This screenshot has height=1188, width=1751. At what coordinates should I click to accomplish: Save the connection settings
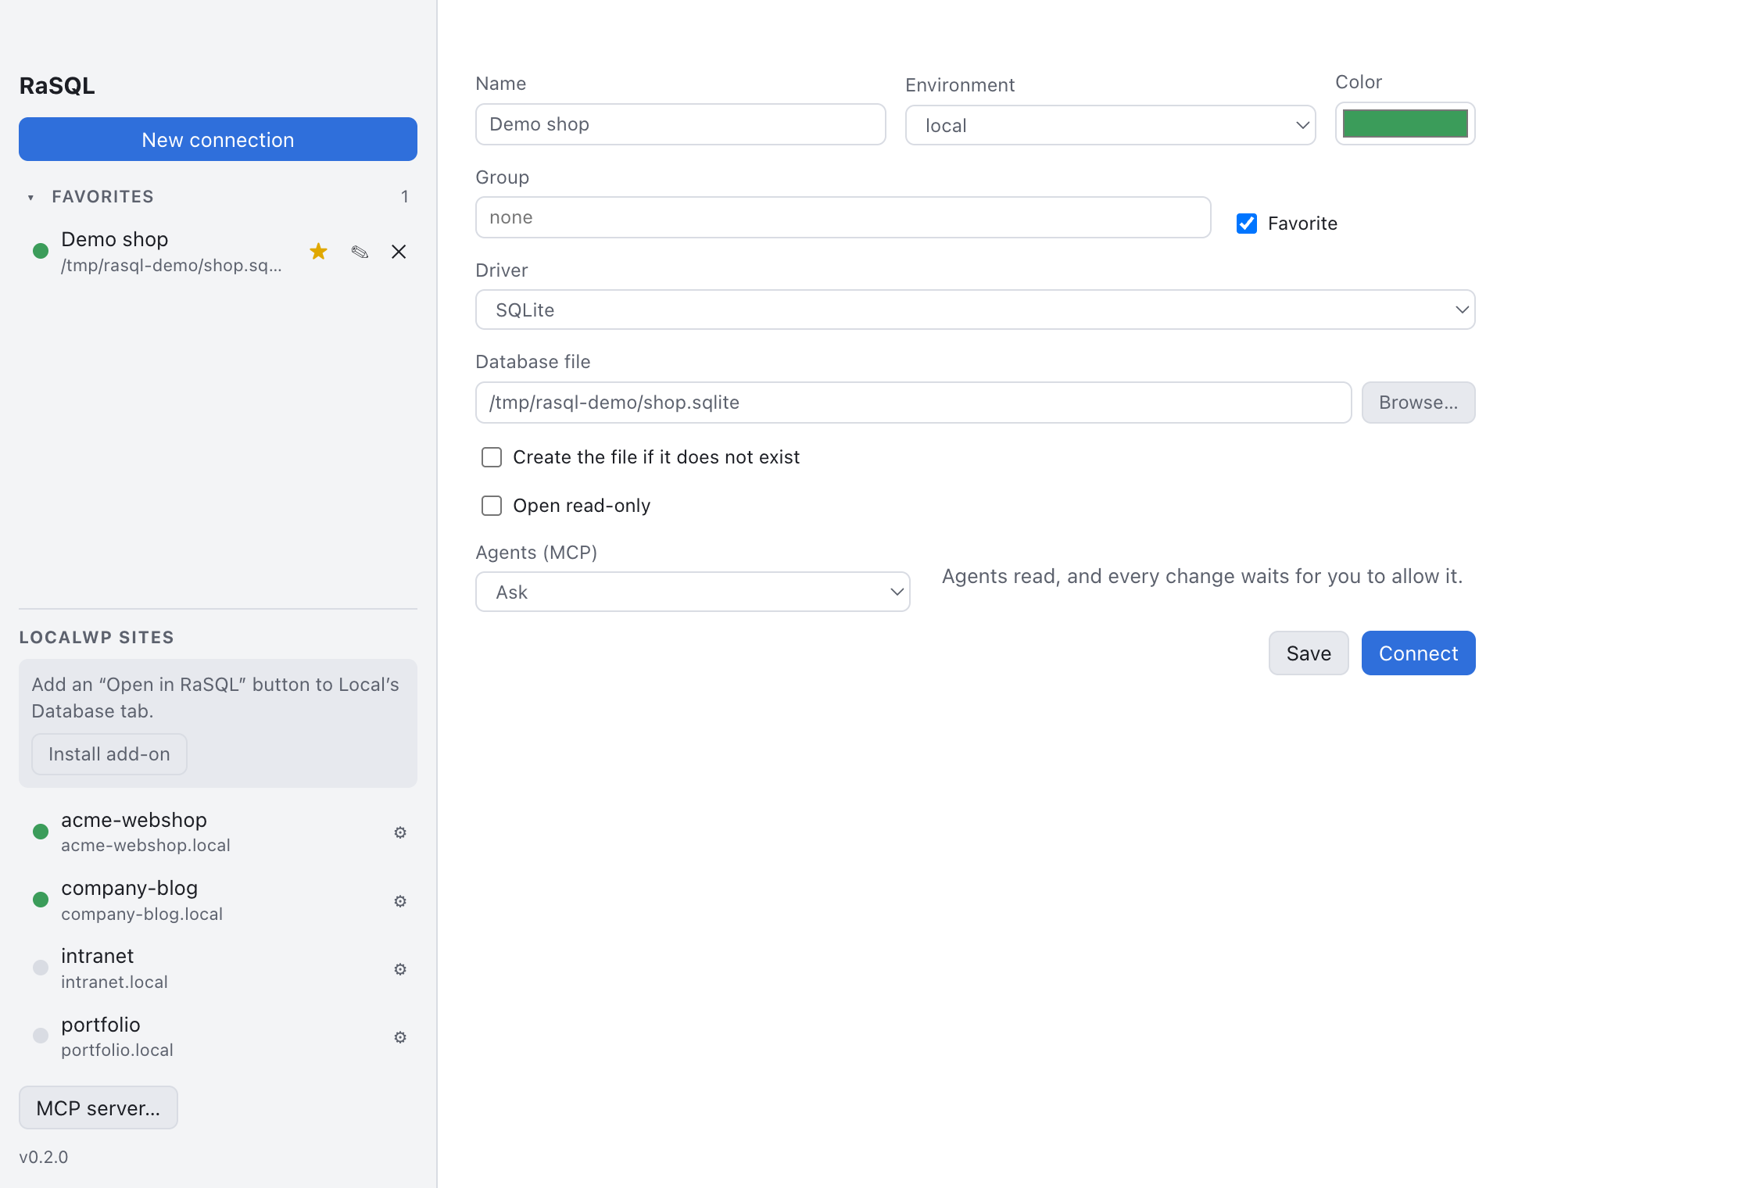[1309, 653]
